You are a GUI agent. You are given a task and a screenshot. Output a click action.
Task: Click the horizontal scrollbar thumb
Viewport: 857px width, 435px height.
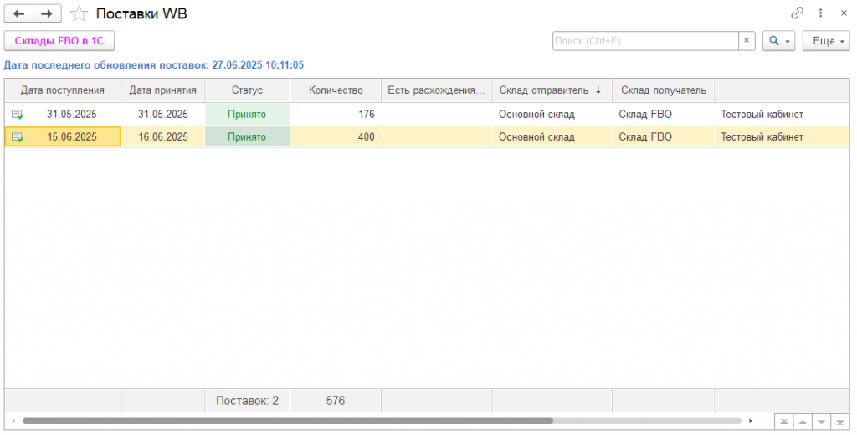pos(288,421)
